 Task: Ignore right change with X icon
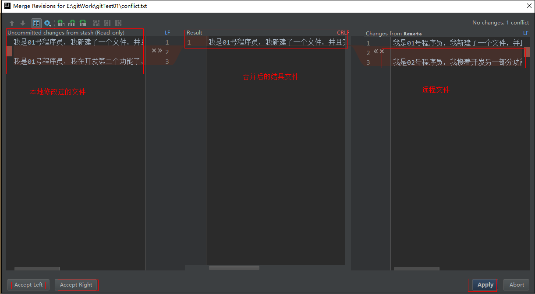click(382, 52)
